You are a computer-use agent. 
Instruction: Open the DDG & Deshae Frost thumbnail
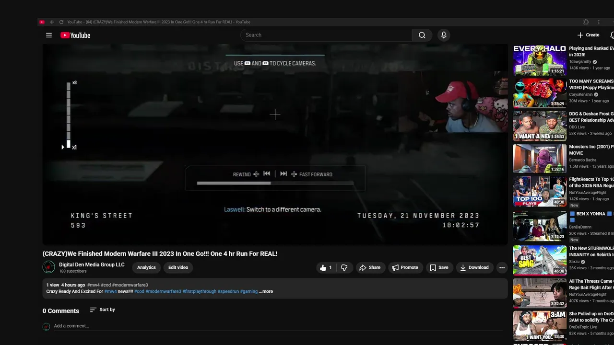[540, 126]
